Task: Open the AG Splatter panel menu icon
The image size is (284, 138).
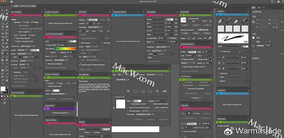Action: click(x=177, y=12)
